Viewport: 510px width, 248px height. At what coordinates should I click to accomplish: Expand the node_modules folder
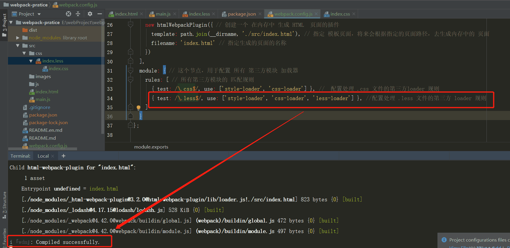click(18, 38)
